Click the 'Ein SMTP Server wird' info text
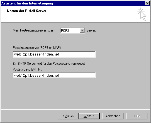Image resolution: width=151 pixels, height=123 pixels. [49, 64]
